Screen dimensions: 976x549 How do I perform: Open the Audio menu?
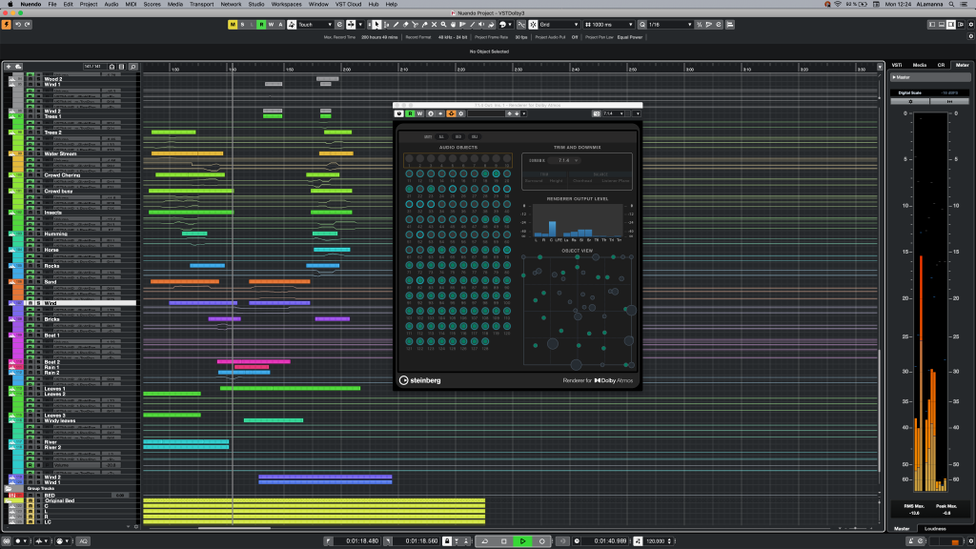111,4
